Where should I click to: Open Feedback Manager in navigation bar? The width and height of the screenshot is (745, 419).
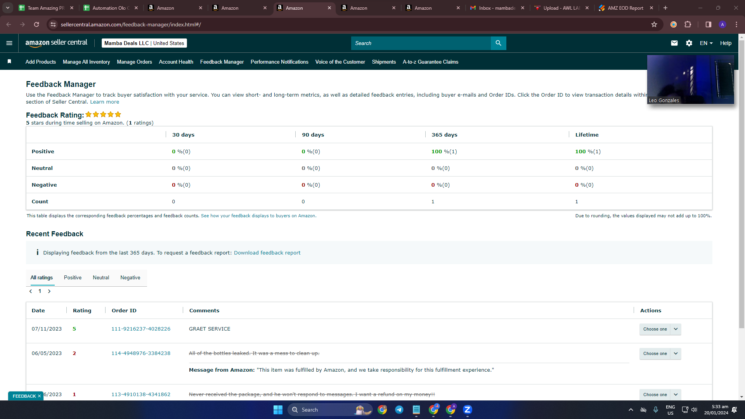(222, 62)
